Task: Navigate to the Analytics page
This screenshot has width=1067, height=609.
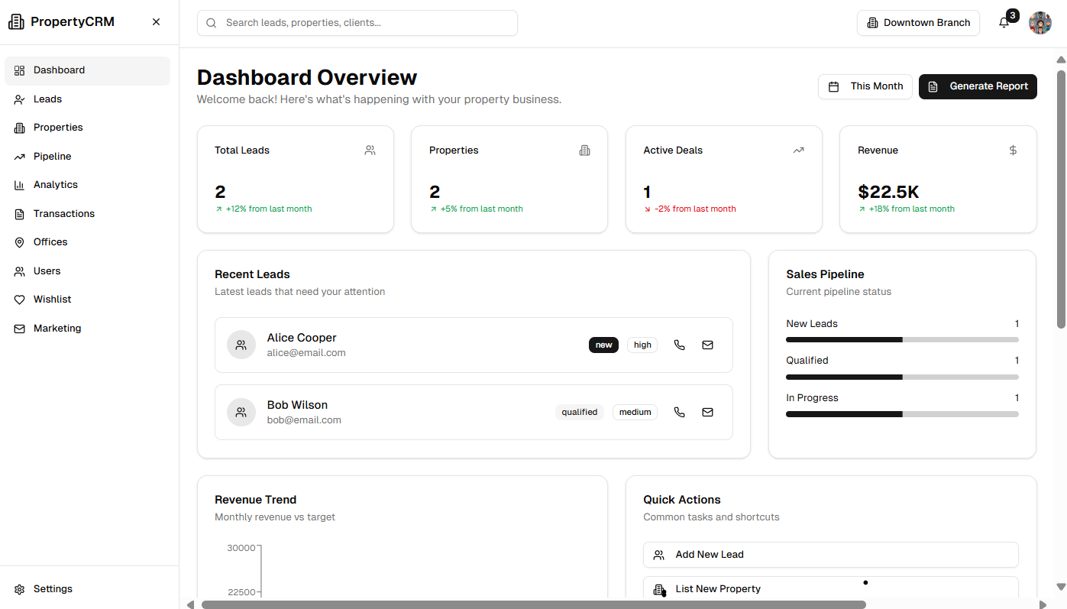Action: point(55,185)
